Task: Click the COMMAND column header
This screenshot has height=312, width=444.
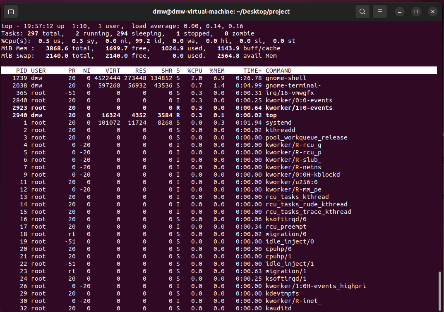Action: [278, 71]
